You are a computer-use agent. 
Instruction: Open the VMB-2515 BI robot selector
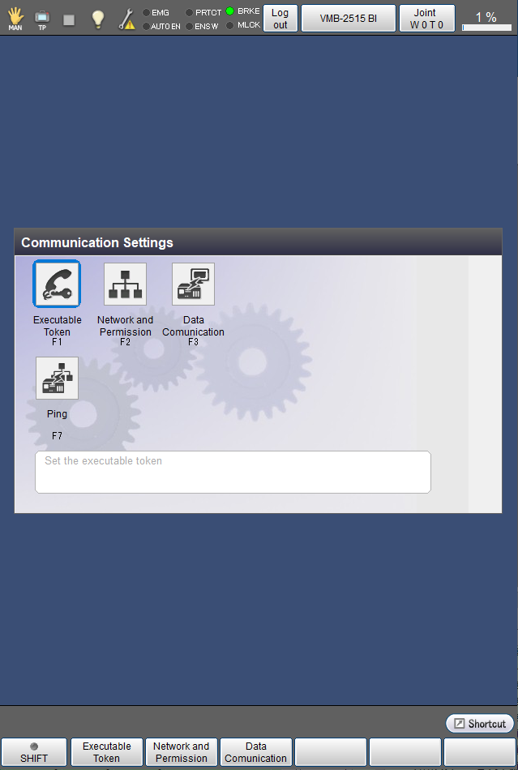tap(348, 18)
